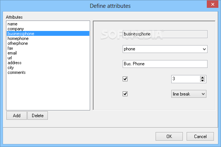
Task: Confirm with the OK button
Action: (169, 136)
